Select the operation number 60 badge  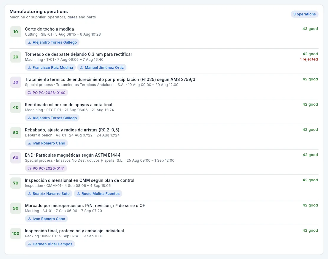[x=16, y=158]
